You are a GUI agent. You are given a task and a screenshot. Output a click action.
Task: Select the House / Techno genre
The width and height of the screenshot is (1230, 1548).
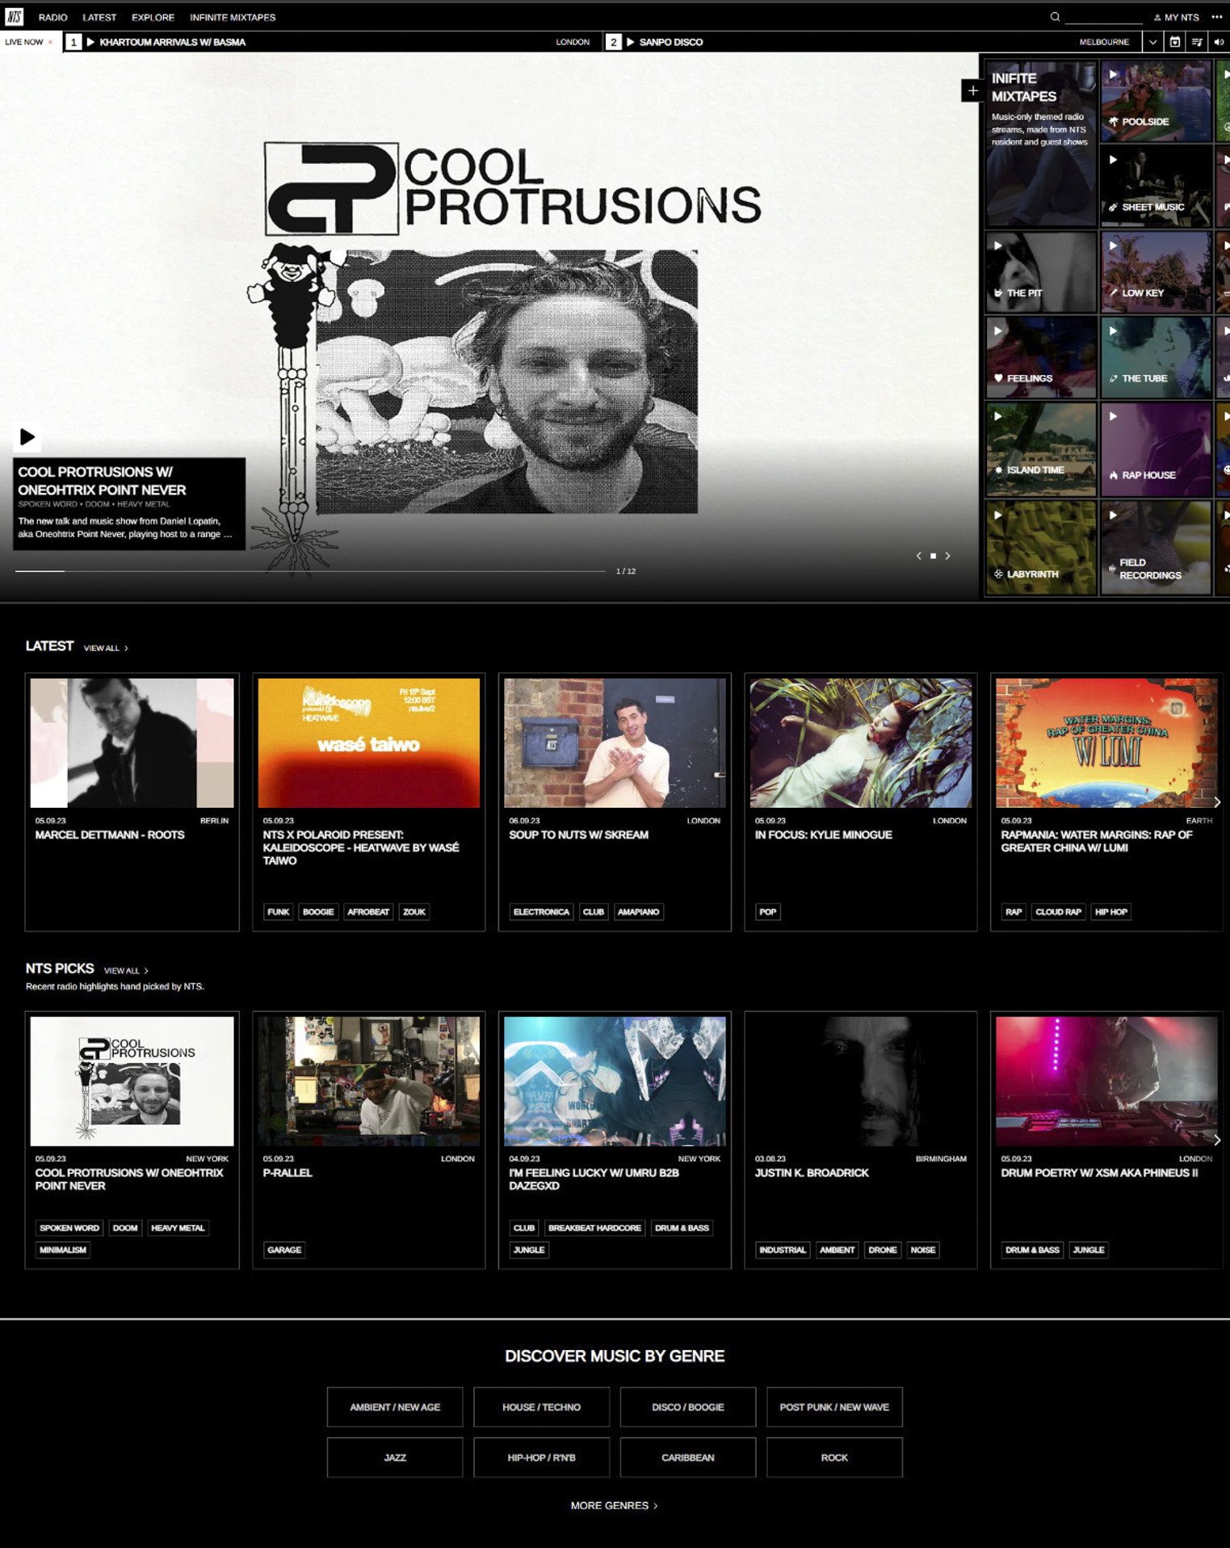[x=541, y=1407]
